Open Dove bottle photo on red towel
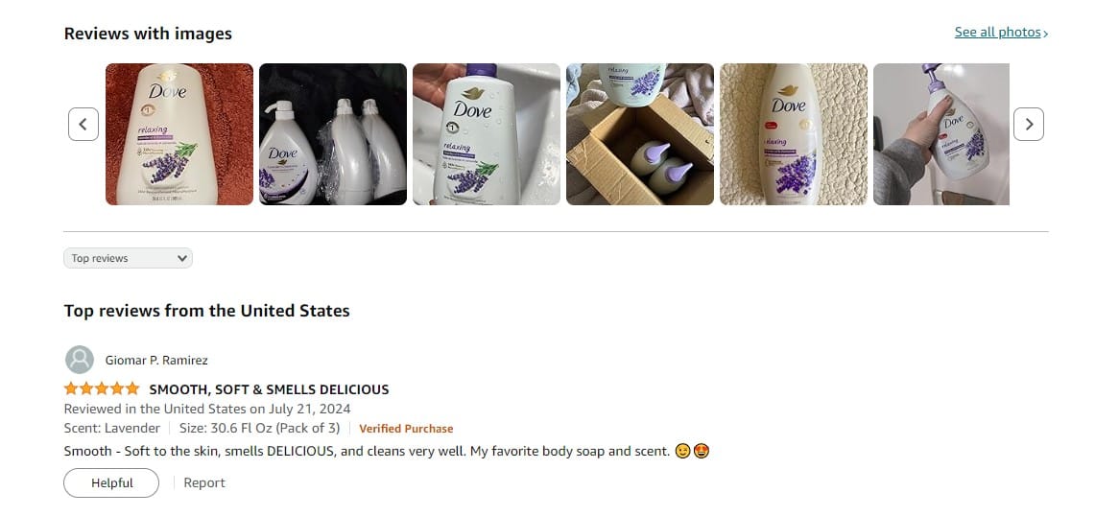Screen dimensions: 1095x516 click(179, 134)
